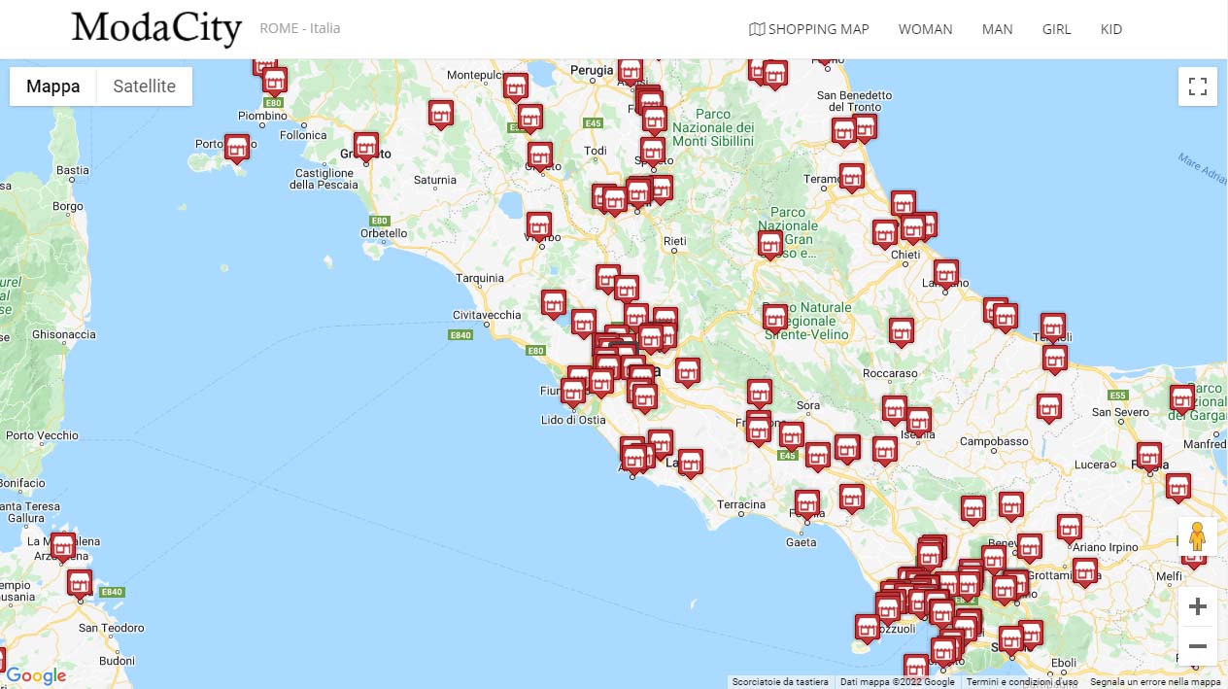Select the shop marker above Ariano Irpino
This screenshot has width=1228, height=689.
(1069, 527)
